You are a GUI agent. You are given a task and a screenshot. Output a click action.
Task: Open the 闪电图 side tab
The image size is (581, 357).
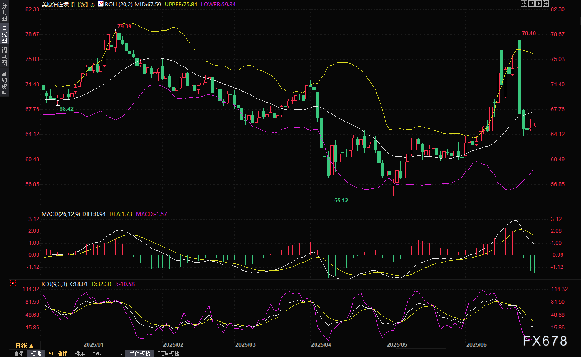pos(4,56)
